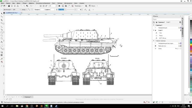Open Options gear icon
Screen dimensions: 192x108
click(86, 6)
